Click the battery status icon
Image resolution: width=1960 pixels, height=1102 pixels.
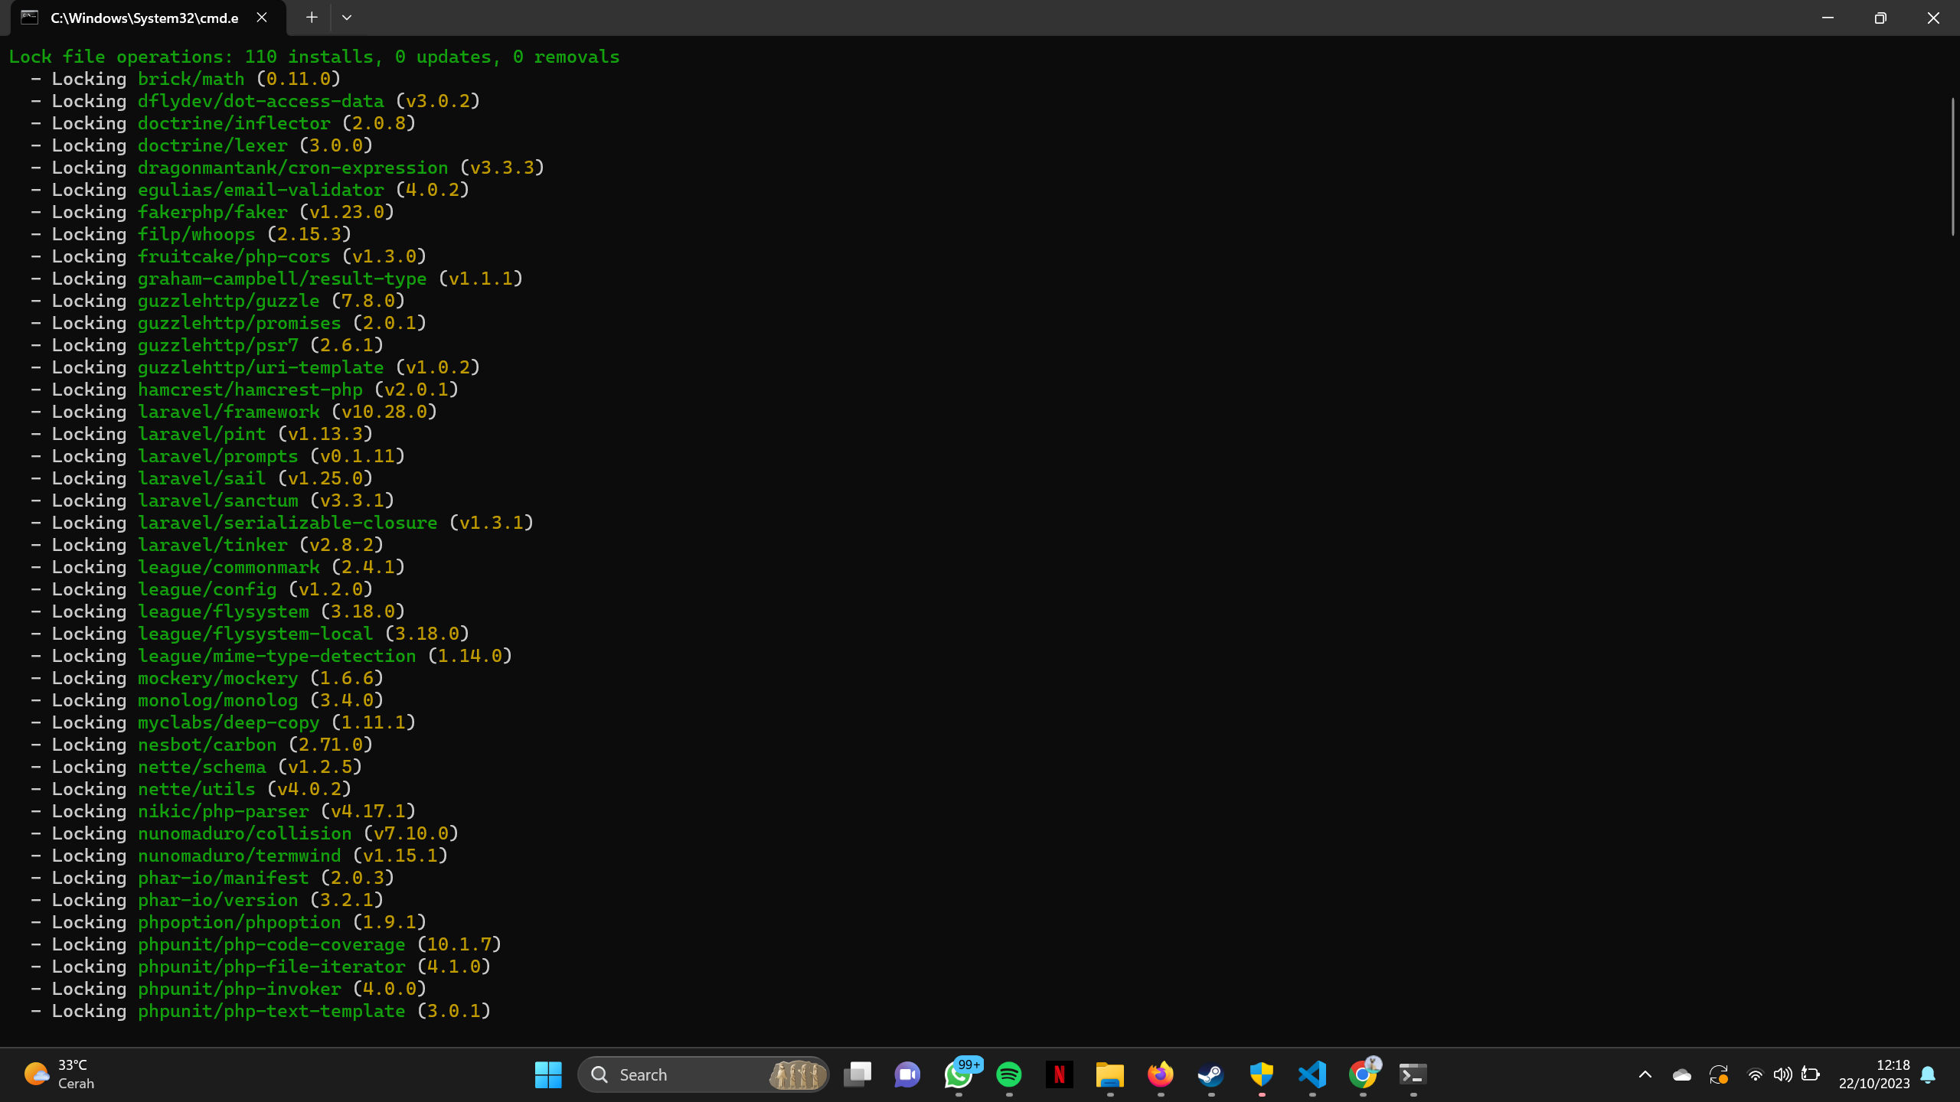point(1811,1074)
